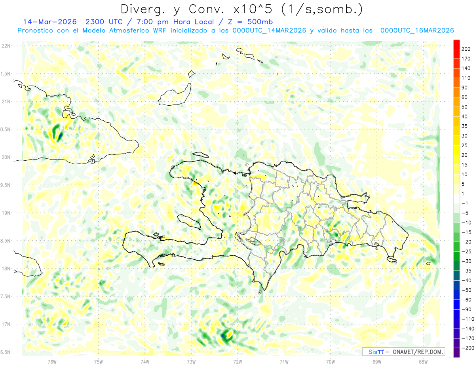This screenshot has width=475, height=367.
Task: Click colorbar label '-170'
Action: coord(467,338)
